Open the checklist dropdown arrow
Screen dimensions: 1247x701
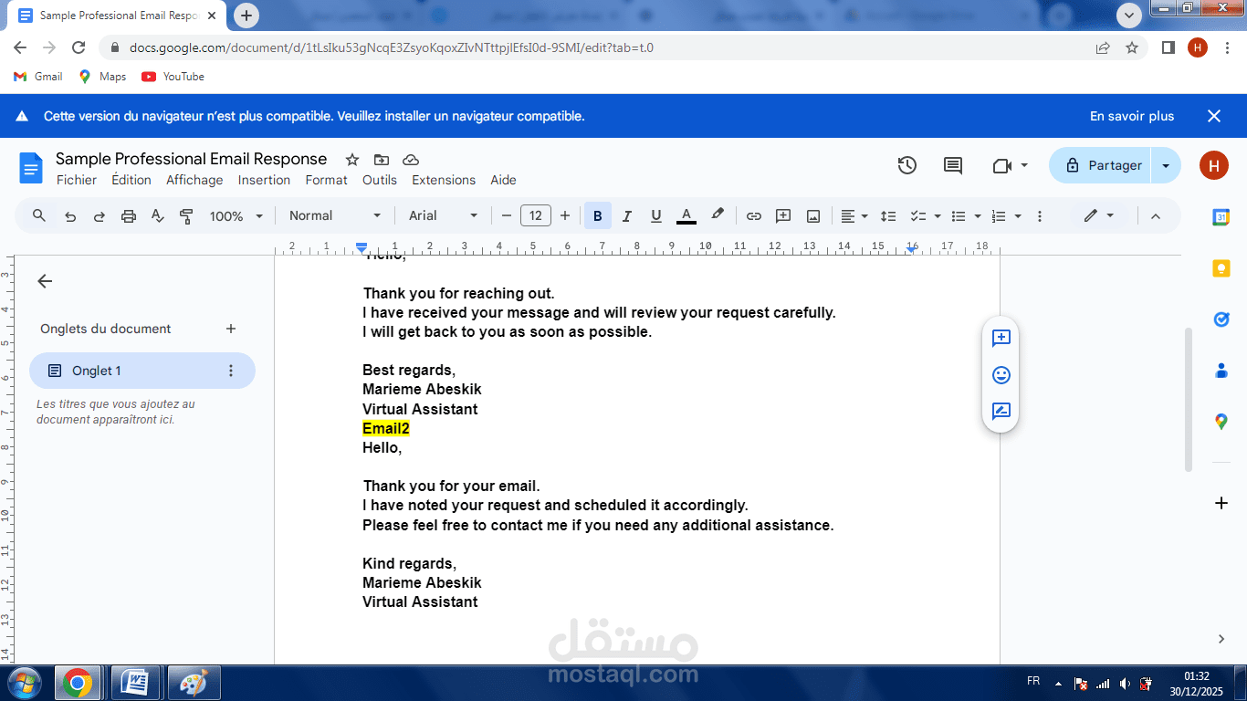pyautogui.click(x=938, y=216)
